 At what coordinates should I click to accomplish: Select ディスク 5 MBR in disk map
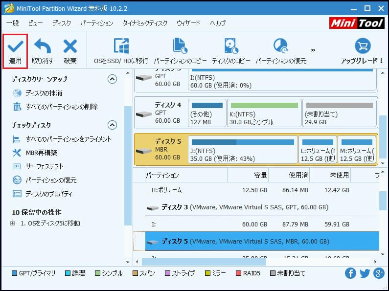tap(161, 150)
